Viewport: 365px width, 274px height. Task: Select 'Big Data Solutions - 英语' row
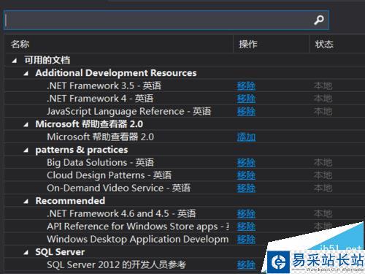pyautogui.click(x=100, y=162)
